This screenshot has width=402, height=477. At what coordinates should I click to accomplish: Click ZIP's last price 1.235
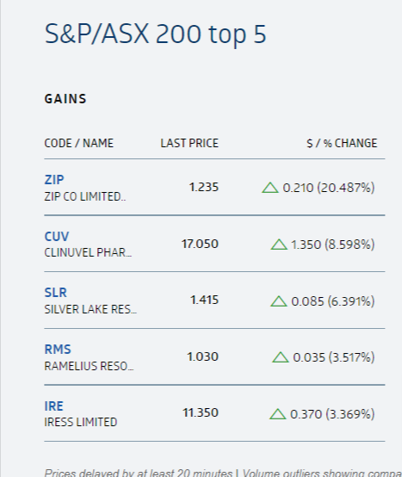click(x=204, y=187)
